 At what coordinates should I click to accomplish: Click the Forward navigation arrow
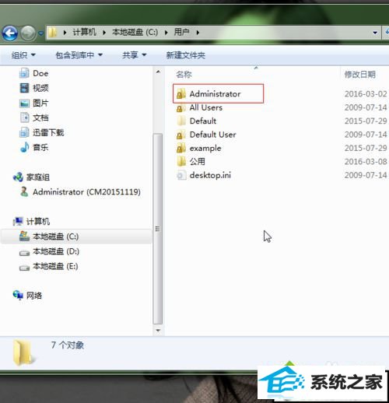[x=28, y=33]
